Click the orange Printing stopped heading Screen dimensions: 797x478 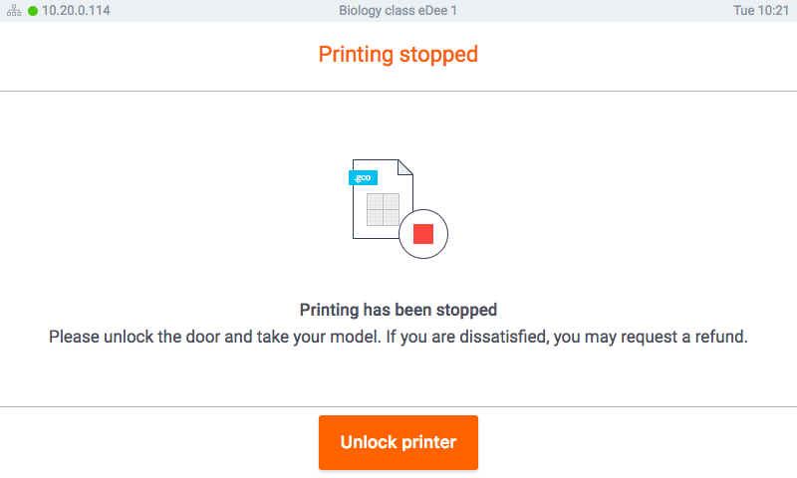point(398,54)
